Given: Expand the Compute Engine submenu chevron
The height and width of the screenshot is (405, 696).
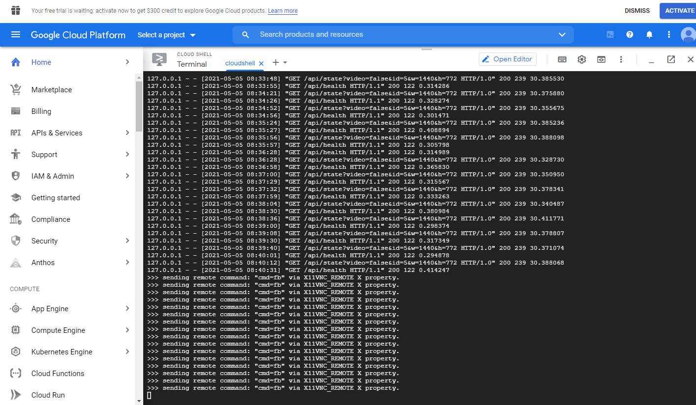Looking at the screenshot, I should click(128, 330).
